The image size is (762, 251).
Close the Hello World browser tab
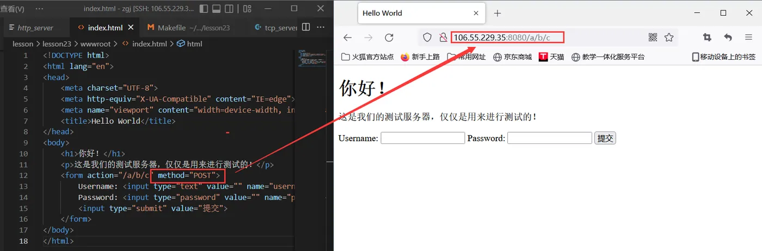[476, 13]
